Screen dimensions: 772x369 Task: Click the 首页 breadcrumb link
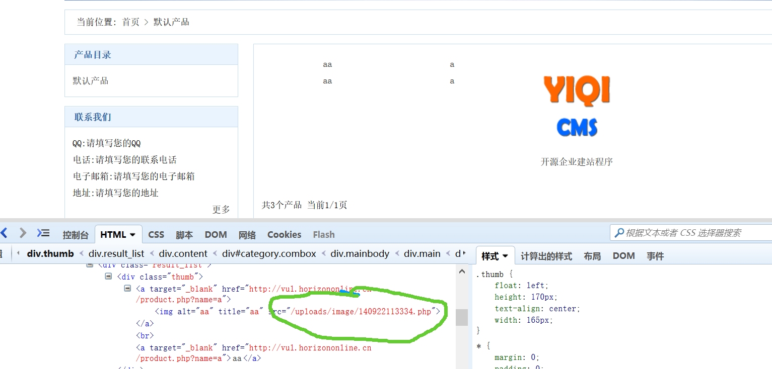(131, 22)
